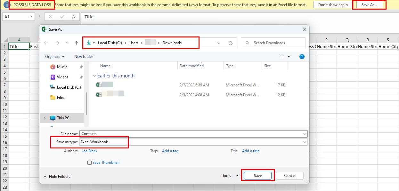Click the Search Downloads field
This screenshot has height=191, width=399.
pyautogui.click(x=273, y=43)
